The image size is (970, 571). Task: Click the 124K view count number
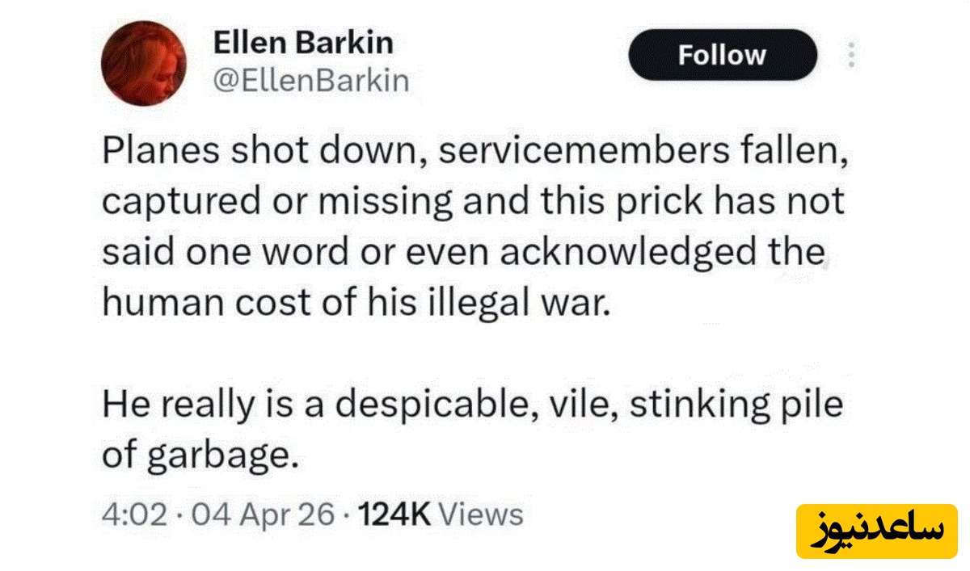396,514
